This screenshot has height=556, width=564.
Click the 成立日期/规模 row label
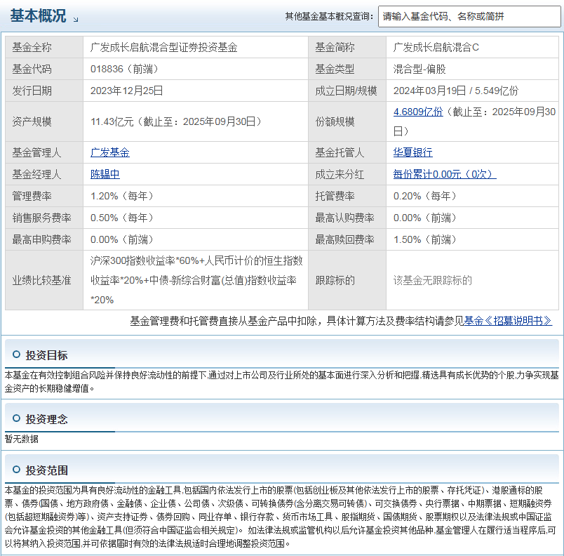346,91
